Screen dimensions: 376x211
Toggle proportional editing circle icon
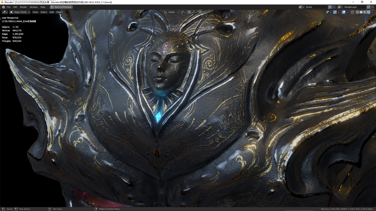pos(200,12)
